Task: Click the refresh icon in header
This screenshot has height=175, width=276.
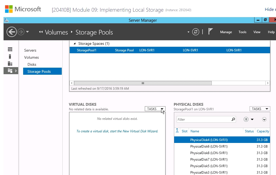Action: pyautogui.click(x=195, y=32)
